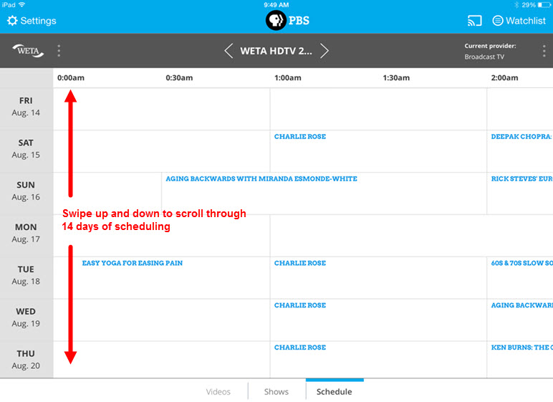Select the MON Aug. 17 day row

point(27,236)
